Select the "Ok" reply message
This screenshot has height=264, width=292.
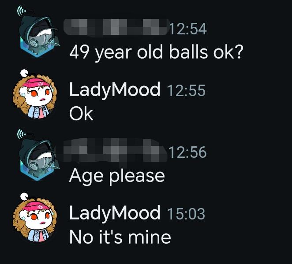(x=81, y=114)
